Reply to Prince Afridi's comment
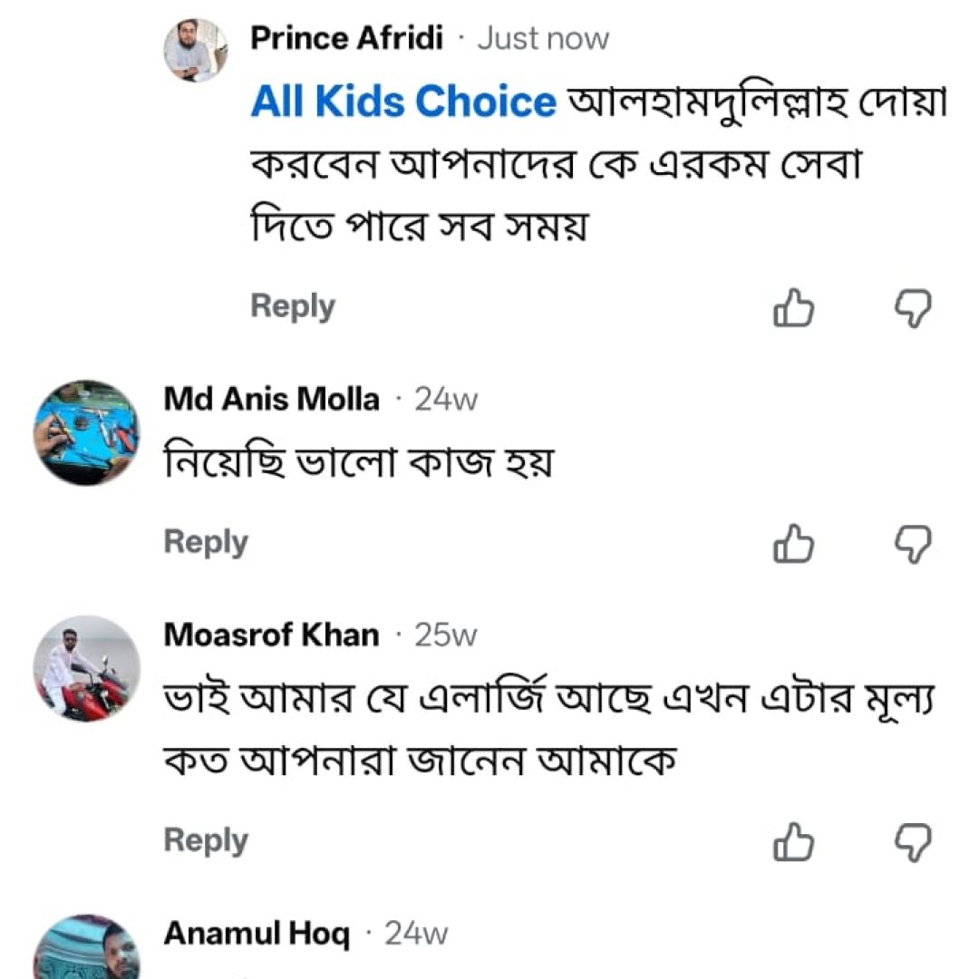 point(293,306)
